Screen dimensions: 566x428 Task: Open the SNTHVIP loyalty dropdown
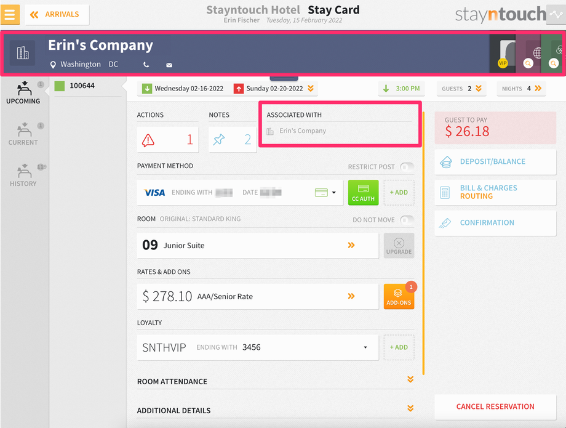(258, 347)
